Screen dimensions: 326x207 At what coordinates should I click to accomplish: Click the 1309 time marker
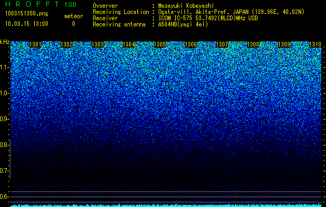[284, 45]
